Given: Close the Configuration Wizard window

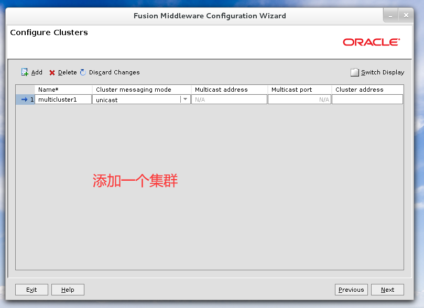Looking at the screenshot, I should 406,16.
